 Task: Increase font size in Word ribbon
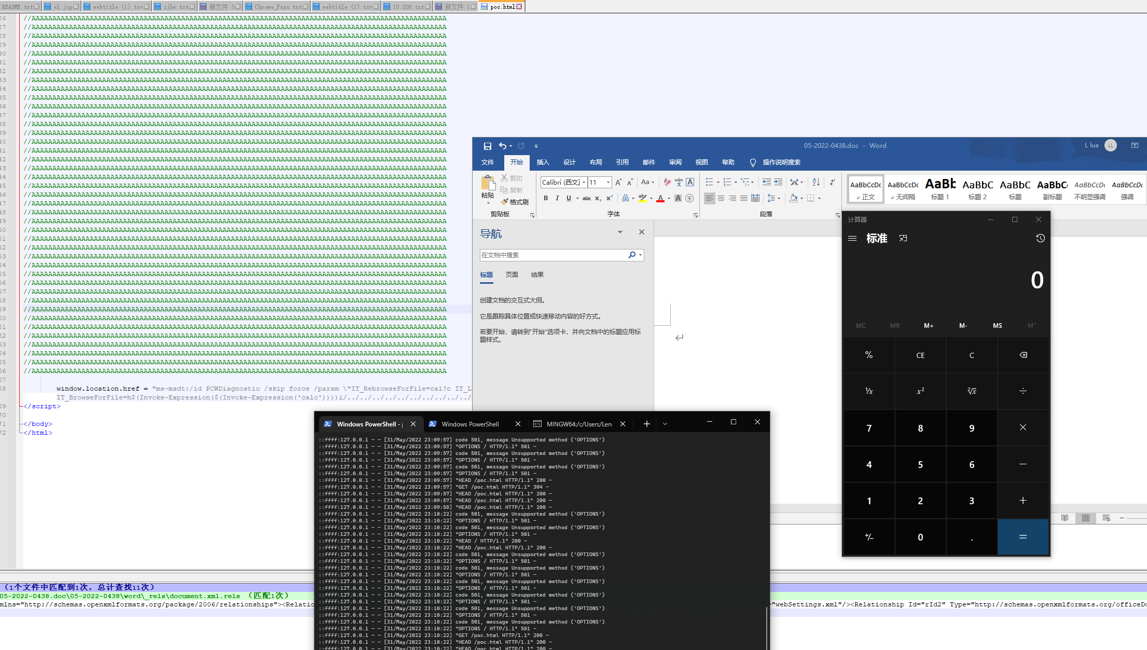pos(618,182)
